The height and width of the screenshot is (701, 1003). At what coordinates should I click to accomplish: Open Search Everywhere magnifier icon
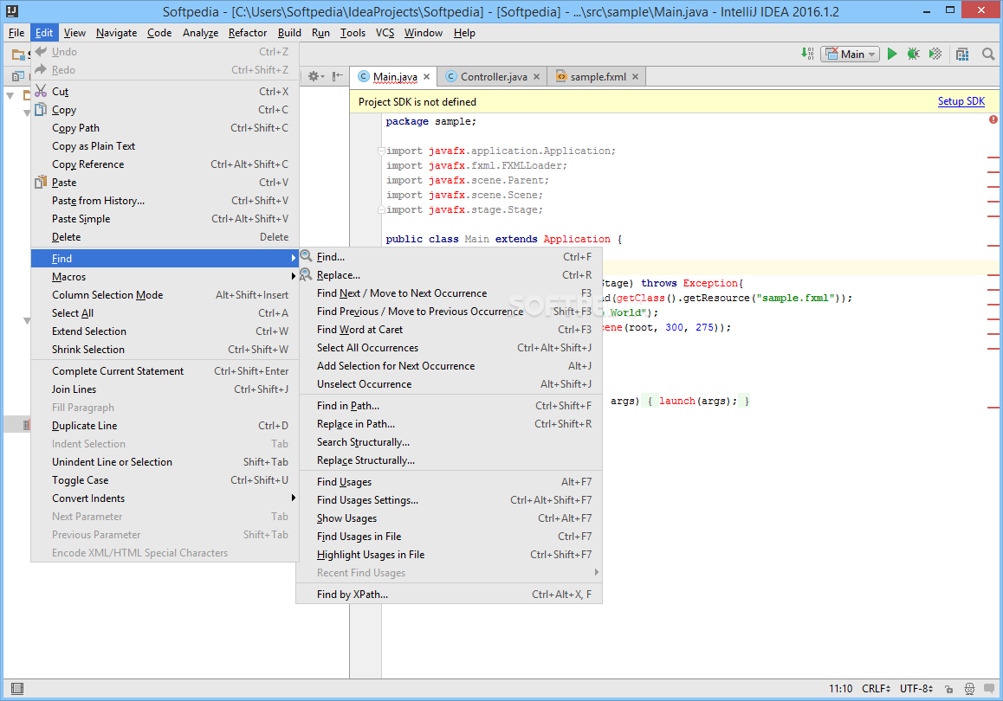988,54
